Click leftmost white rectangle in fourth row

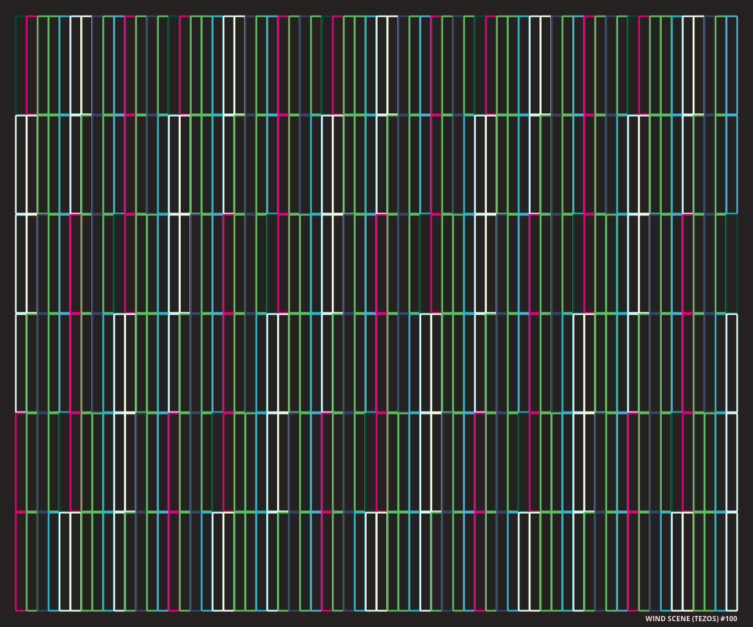coord(21,363)
